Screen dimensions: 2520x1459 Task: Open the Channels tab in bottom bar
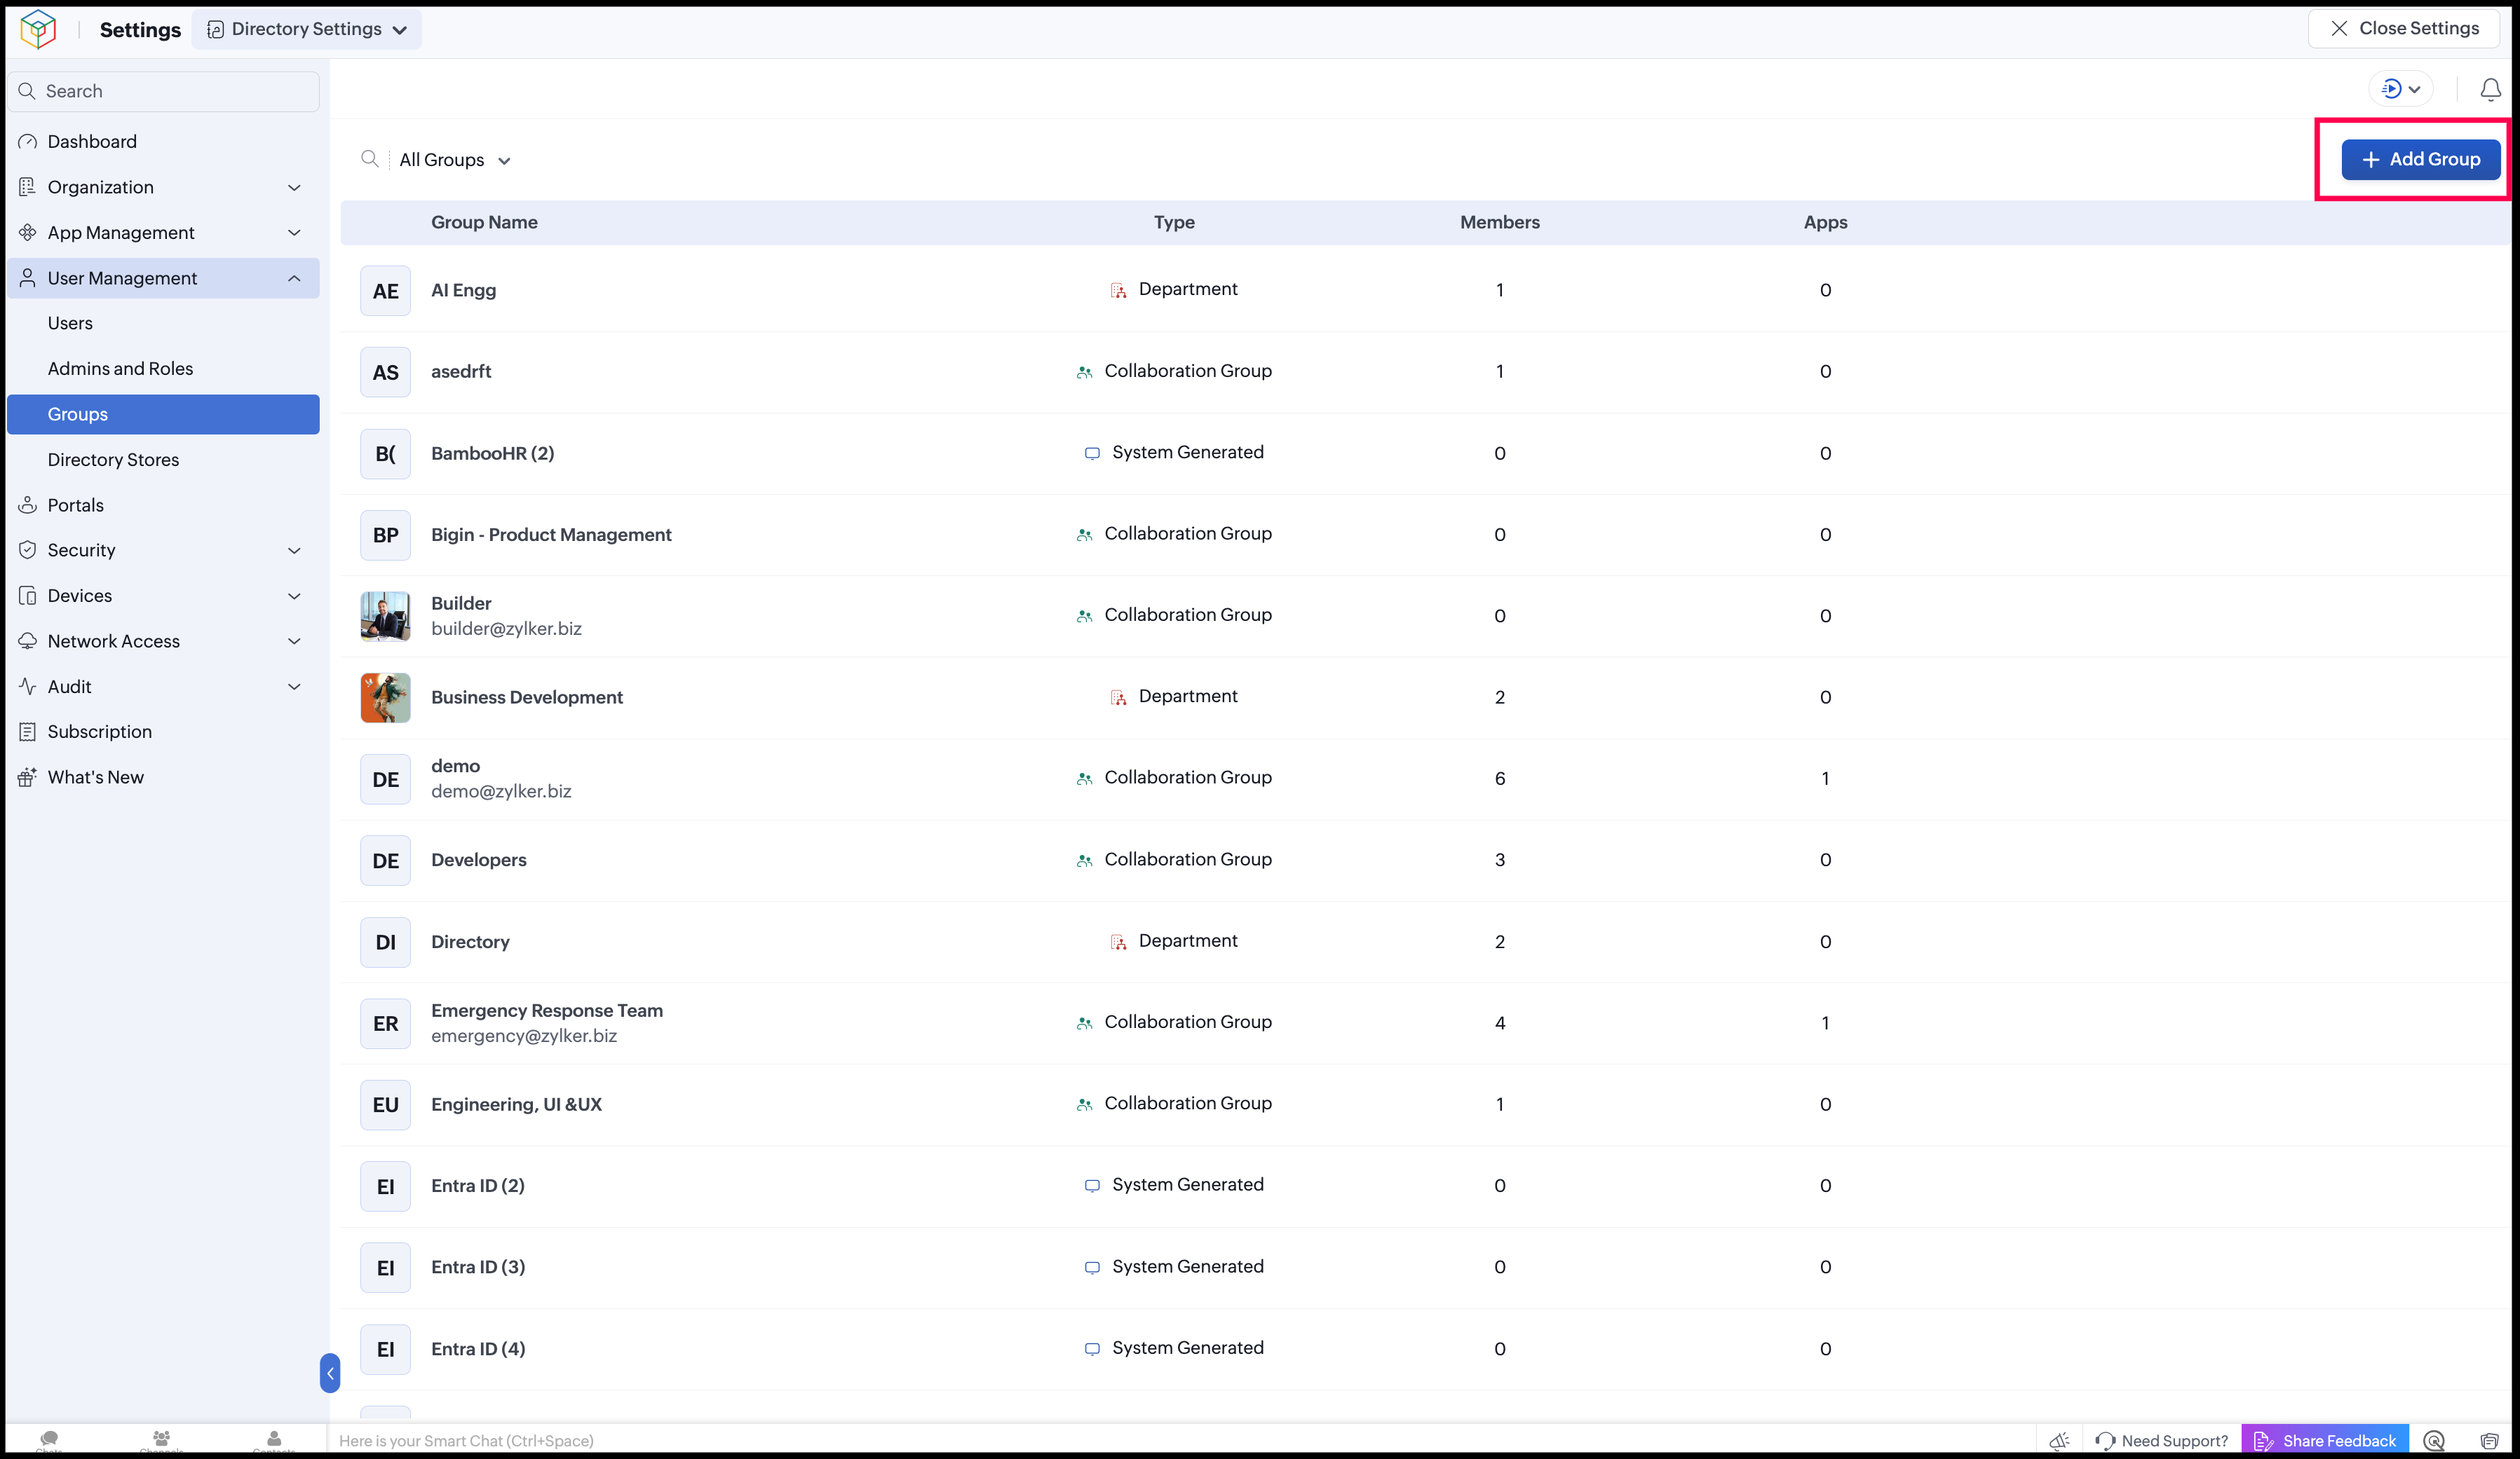(x=161, y=1440)
